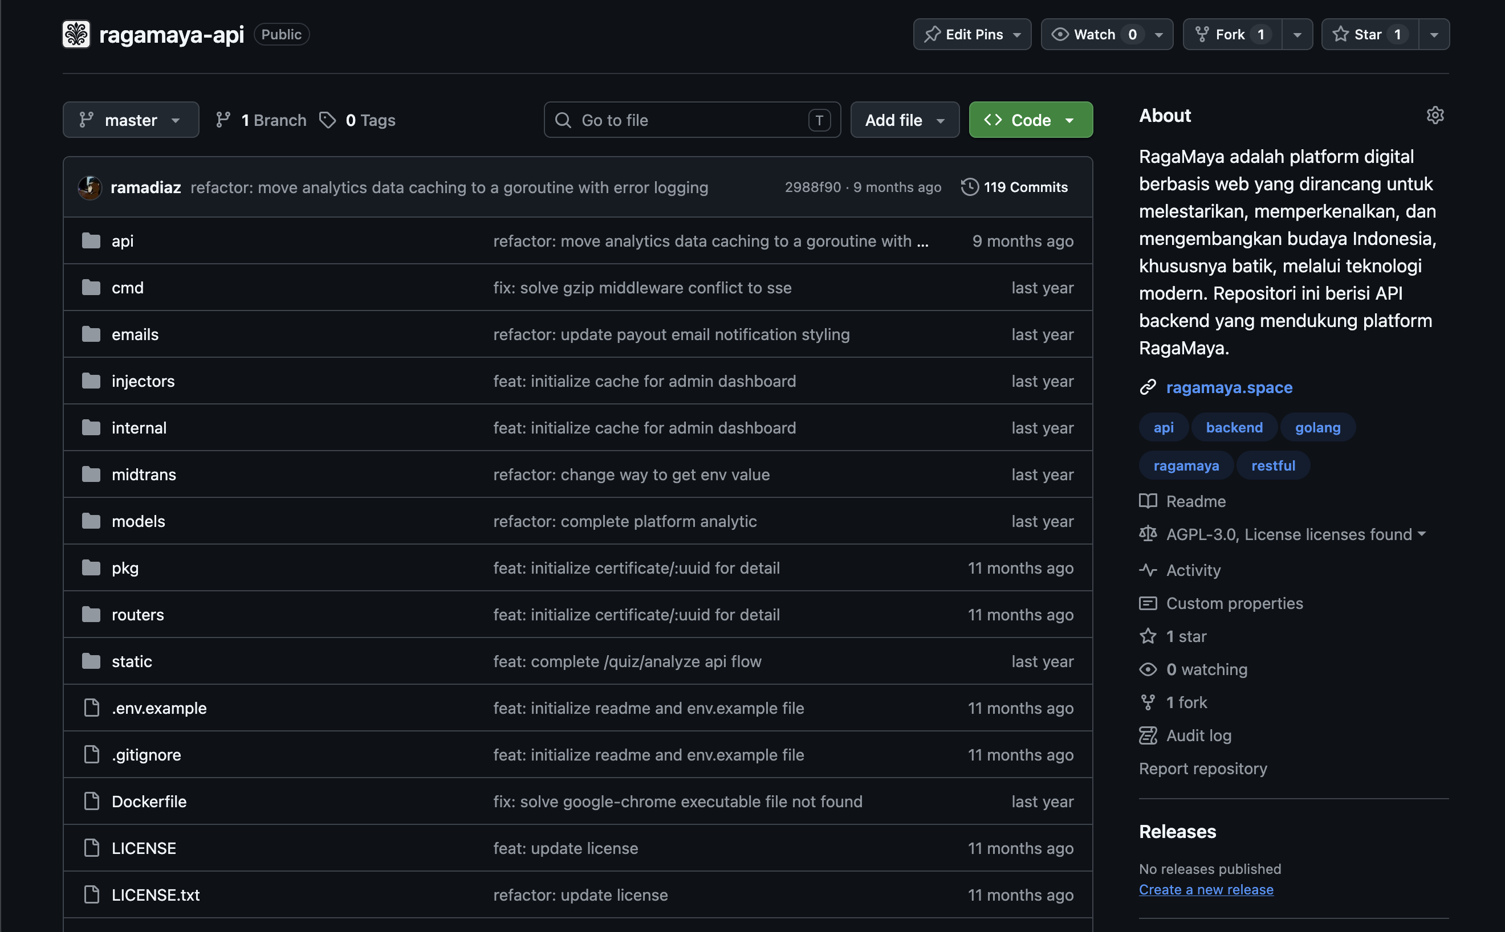Viewport: 1505px width, 932px height.
Task: Select the golang topic tag
Action: pyautogui.click(x=1317, y=427)
